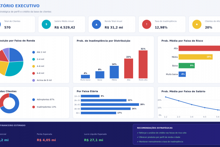Click the Inadimplentes 13% legend dot
This screenshot has width=220, height=147.
(x=33, y=107)
